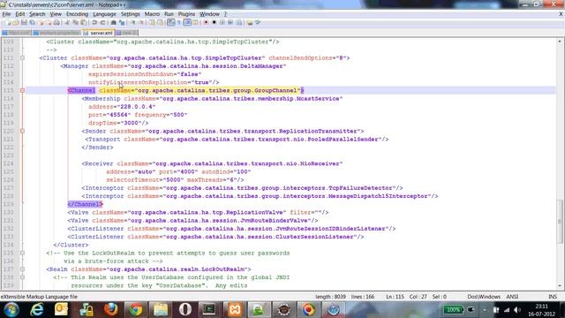Open the Search menu
This screenshot has width=565, height=318.
pos(37,14)
